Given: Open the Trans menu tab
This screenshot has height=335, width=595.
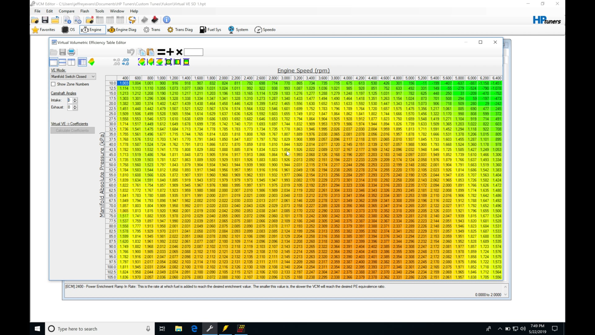Looking at the screenshot, I should point(156,29).
